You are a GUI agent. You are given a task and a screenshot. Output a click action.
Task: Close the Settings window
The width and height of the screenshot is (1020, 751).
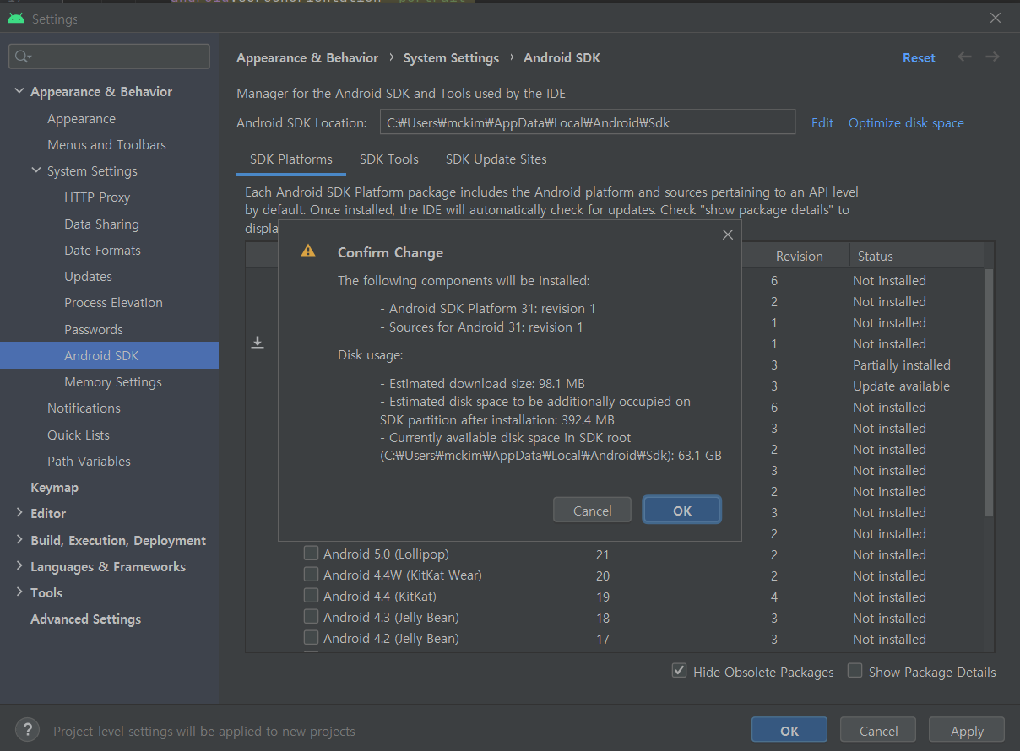coord(996,18)
